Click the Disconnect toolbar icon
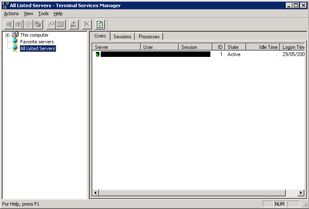Image resolution: width=309 pixels, height=209 pixels. click(19, 24)
